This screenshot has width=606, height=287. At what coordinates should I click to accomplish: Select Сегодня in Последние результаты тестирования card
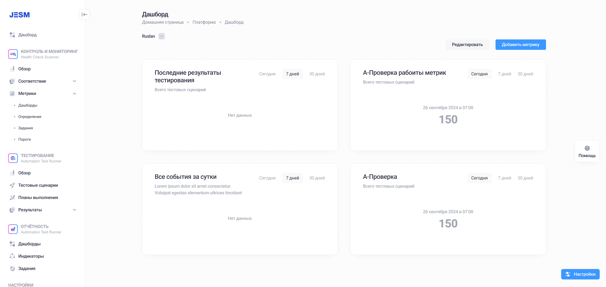(267, 74)
